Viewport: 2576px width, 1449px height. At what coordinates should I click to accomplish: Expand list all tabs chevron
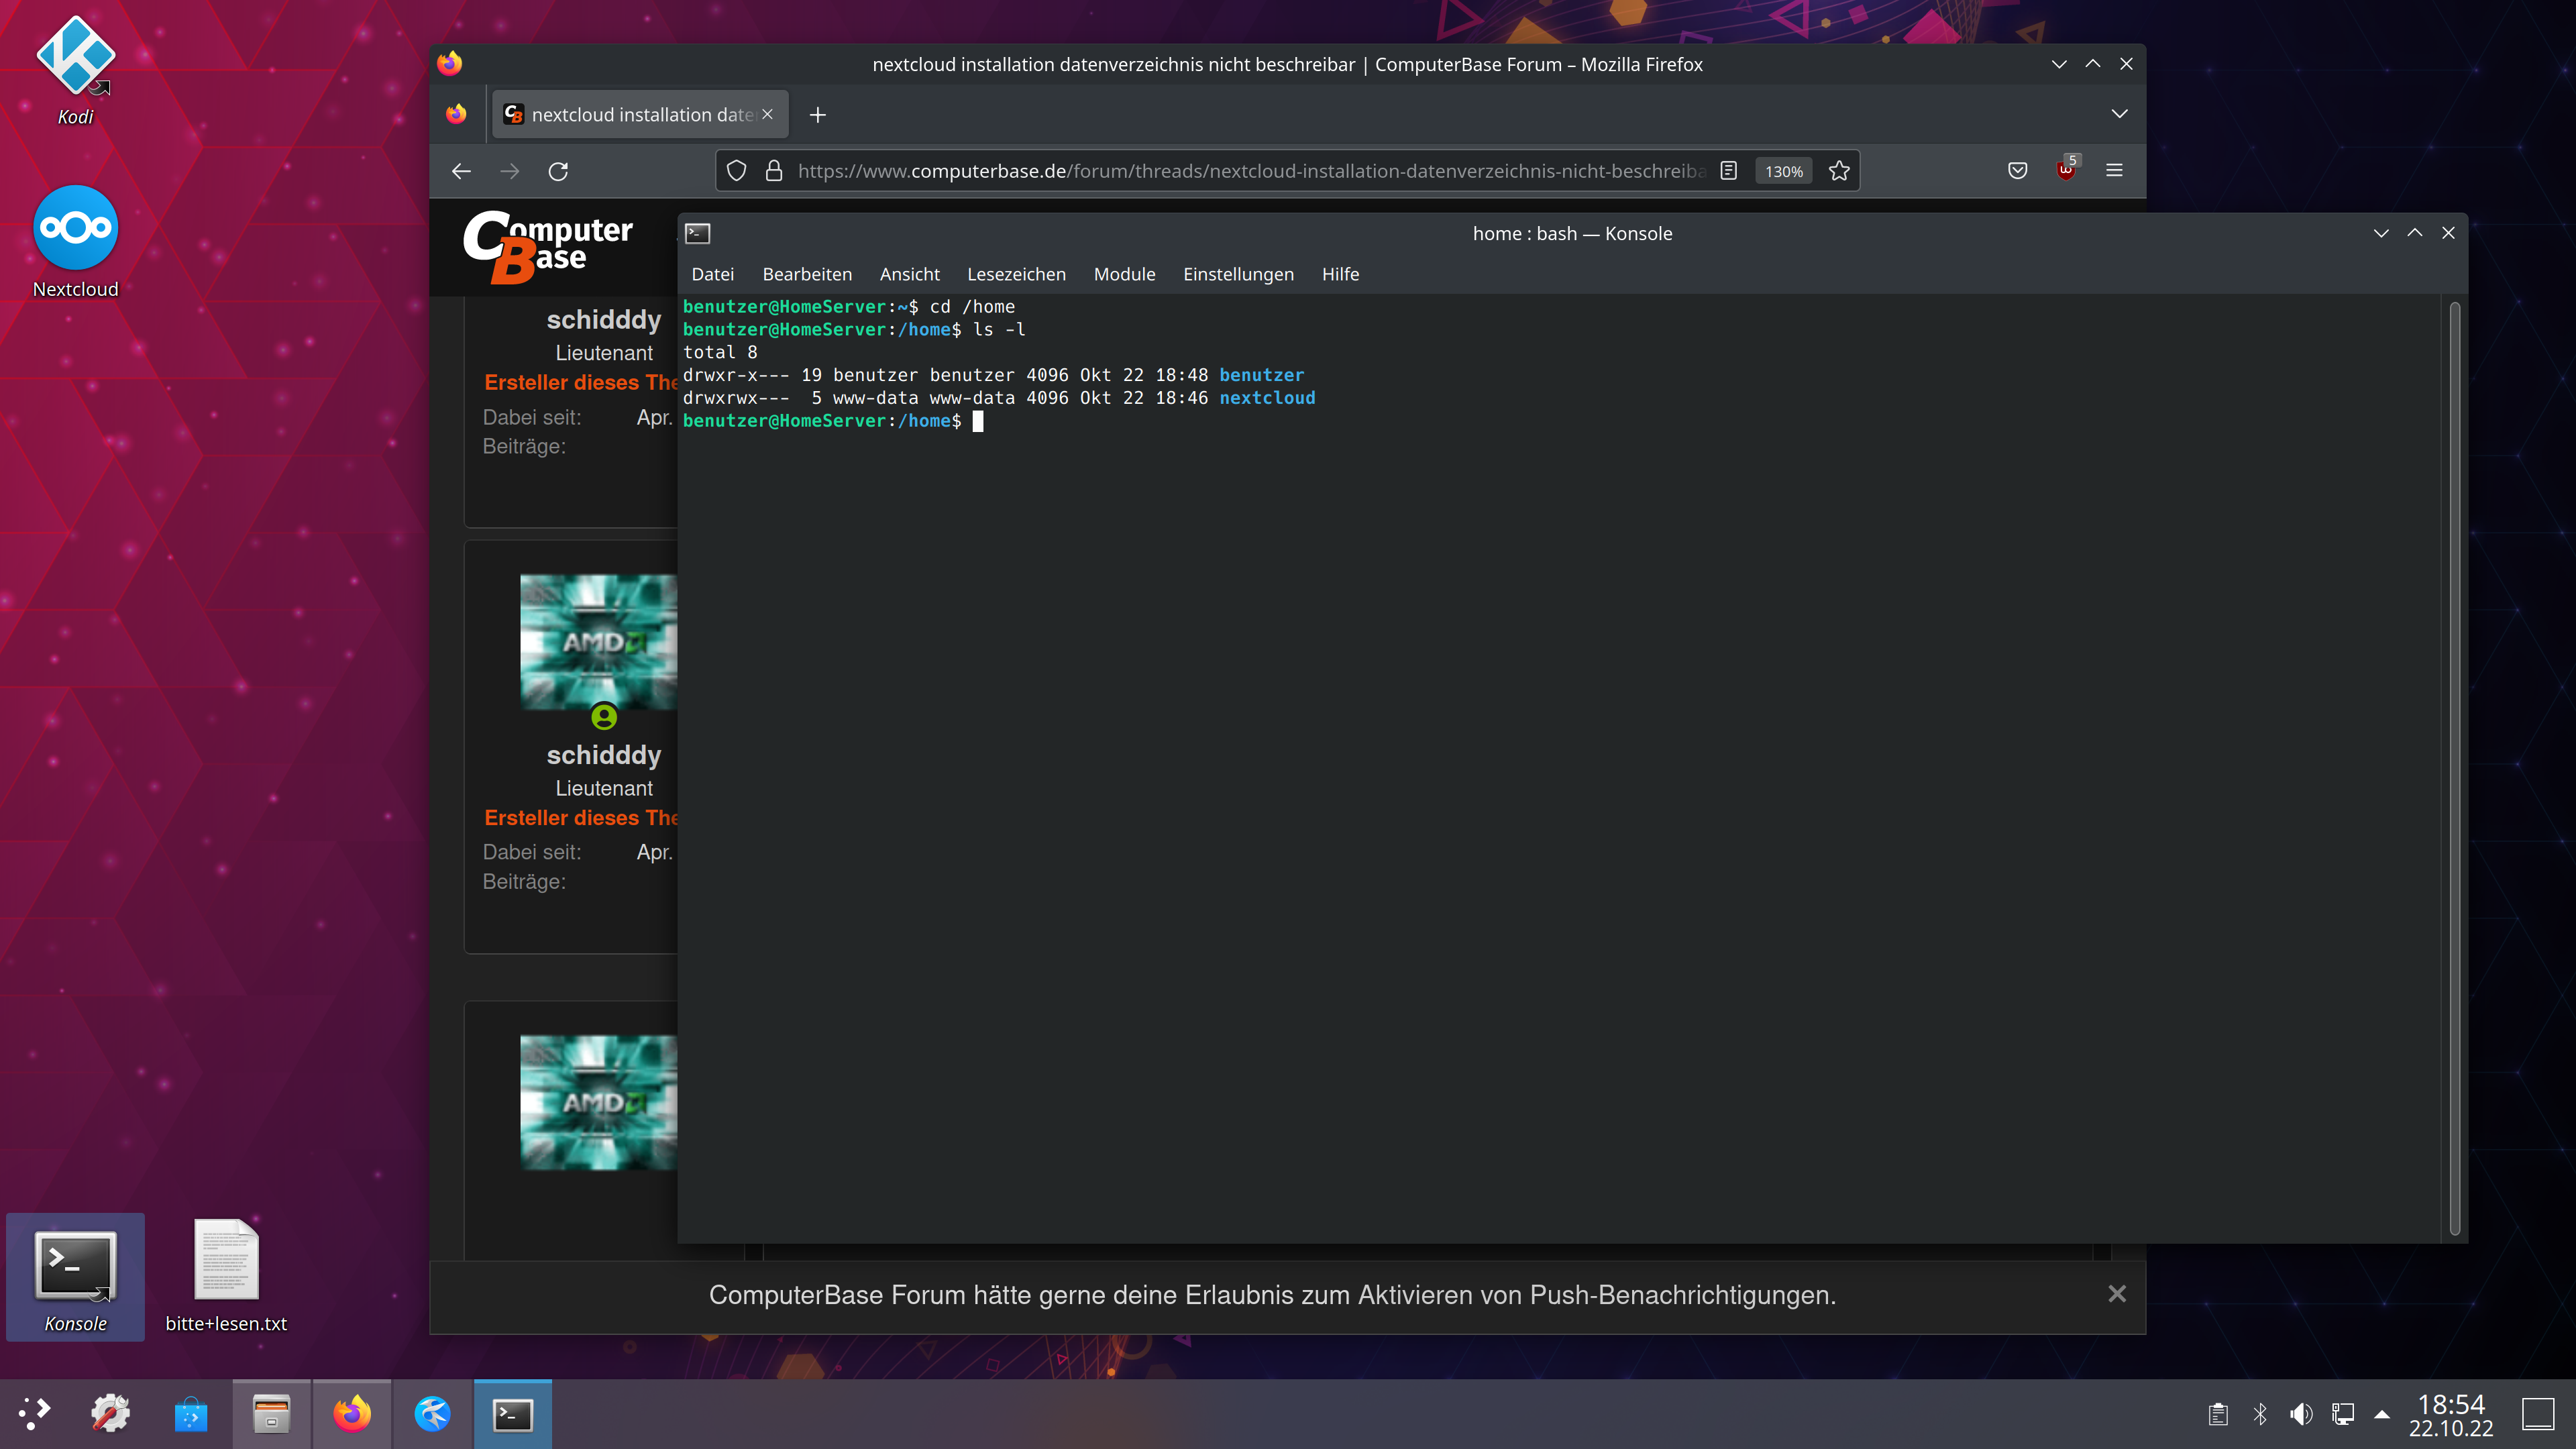point(2119,114)
